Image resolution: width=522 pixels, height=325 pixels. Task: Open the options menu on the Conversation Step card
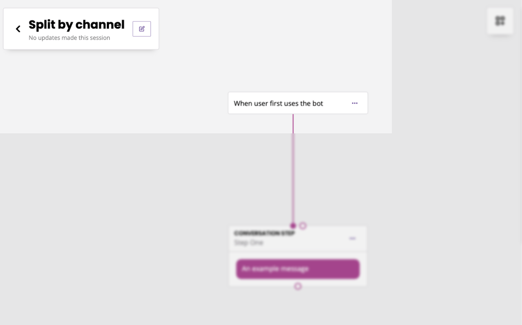pyautogui.click(x=352, y=238)
